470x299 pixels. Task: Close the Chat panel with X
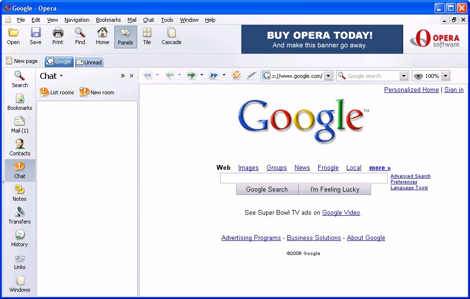(131, 76)
